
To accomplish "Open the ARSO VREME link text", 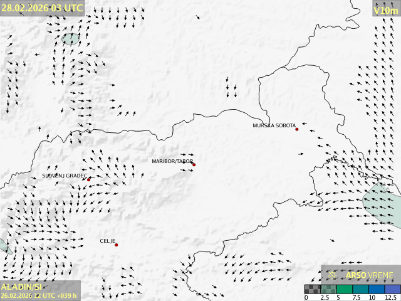I will coord(370,275).
